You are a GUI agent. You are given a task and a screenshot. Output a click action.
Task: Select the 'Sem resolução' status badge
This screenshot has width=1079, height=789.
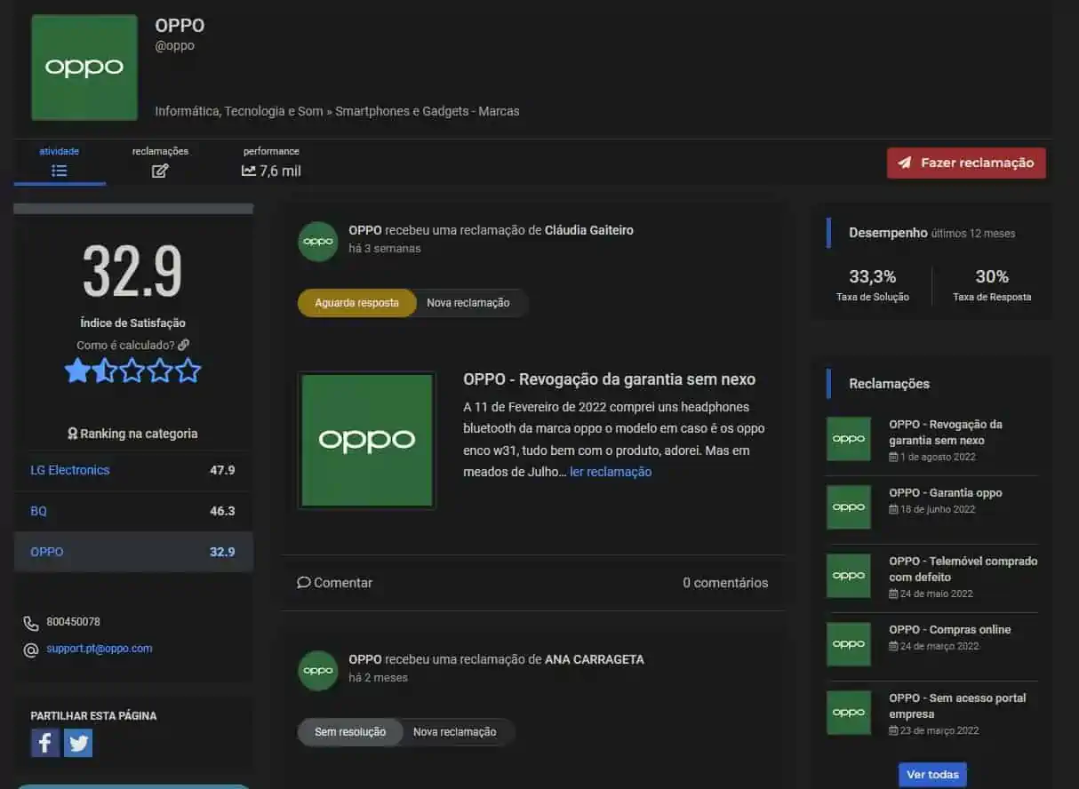point(350,732)
